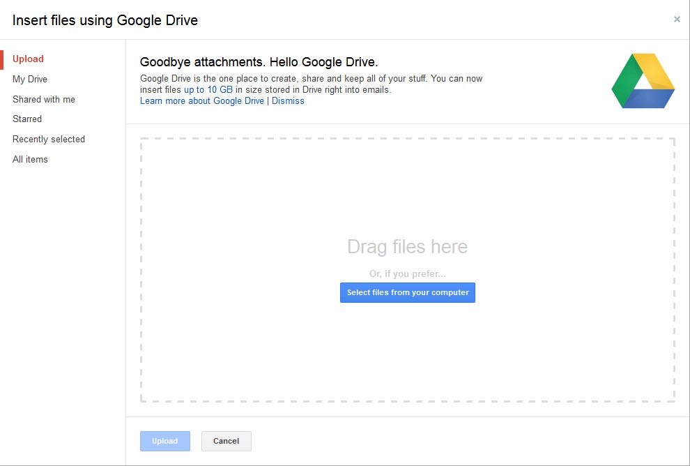
Task: Click the light blue Upload button
Action: pyautogui.click(x=165, y=441)
